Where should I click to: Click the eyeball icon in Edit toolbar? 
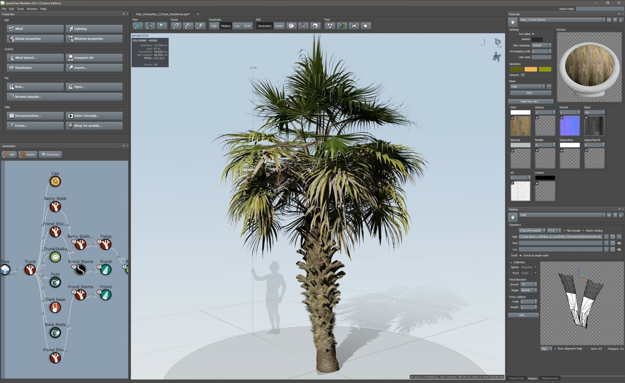tap(315, 26)
